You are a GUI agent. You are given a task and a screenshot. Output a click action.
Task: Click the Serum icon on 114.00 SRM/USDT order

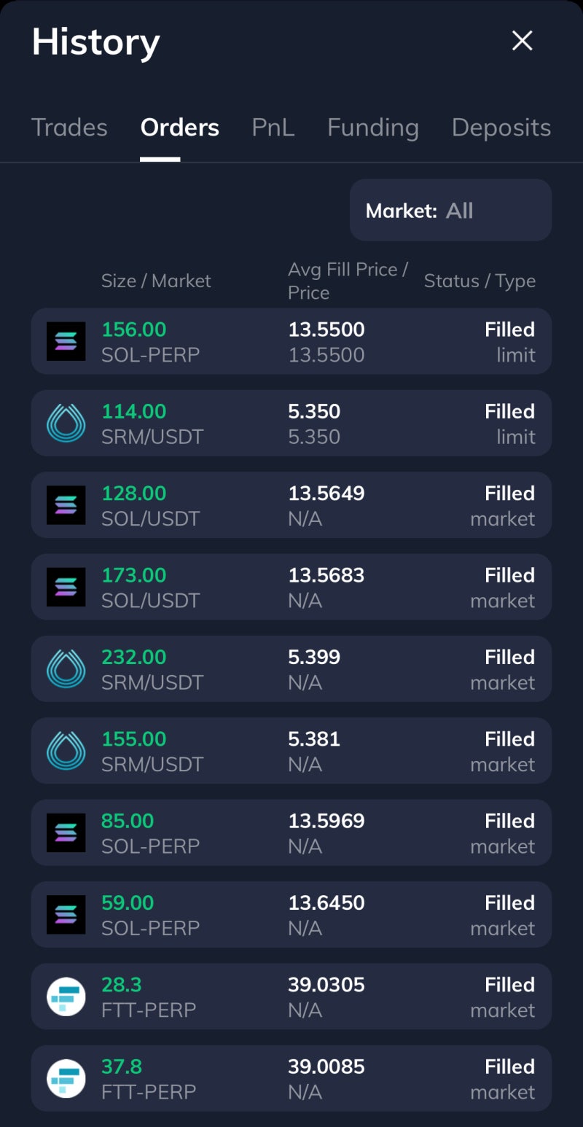point(66,424)
